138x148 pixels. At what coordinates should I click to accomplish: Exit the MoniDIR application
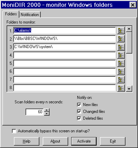[113, 141]
